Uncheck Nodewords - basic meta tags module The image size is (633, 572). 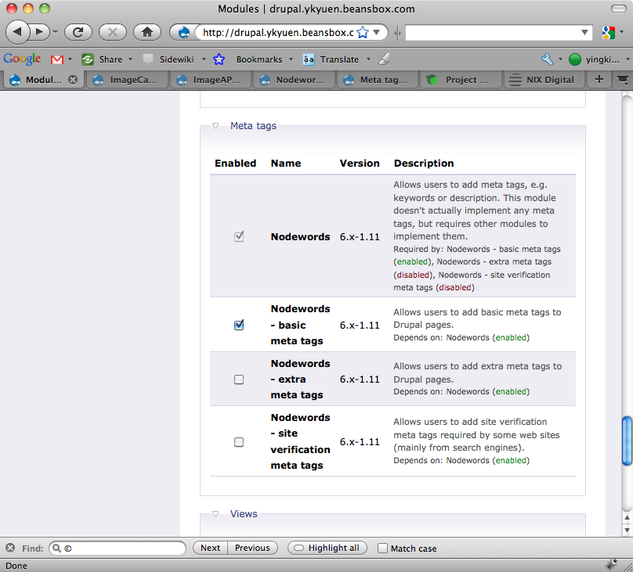(x=239, y=326)
